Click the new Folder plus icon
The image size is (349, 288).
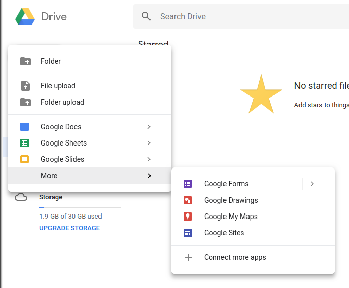[x=26, y=61]
